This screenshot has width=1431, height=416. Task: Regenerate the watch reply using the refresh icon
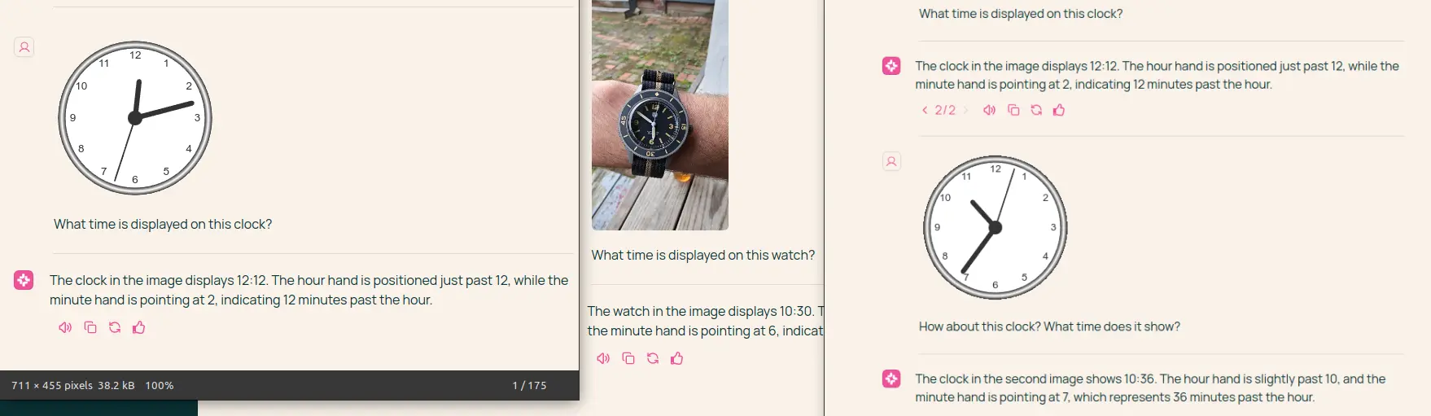653,358
